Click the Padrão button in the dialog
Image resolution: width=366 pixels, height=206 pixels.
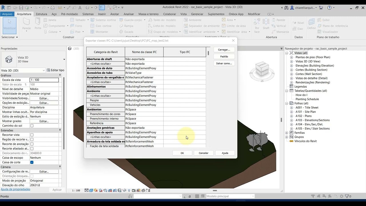coord(224,57)
